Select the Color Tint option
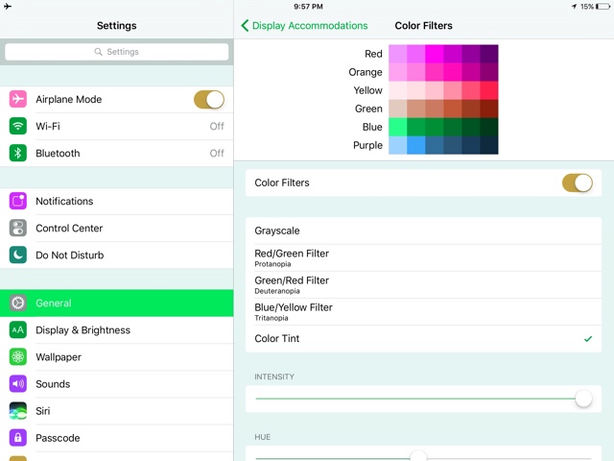The height and width of the screenshot is (461, 614). click(423, 339)
